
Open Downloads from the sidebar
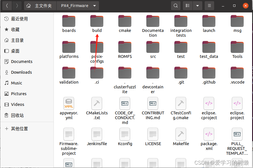pyautogui.click(x=21, y=72)
